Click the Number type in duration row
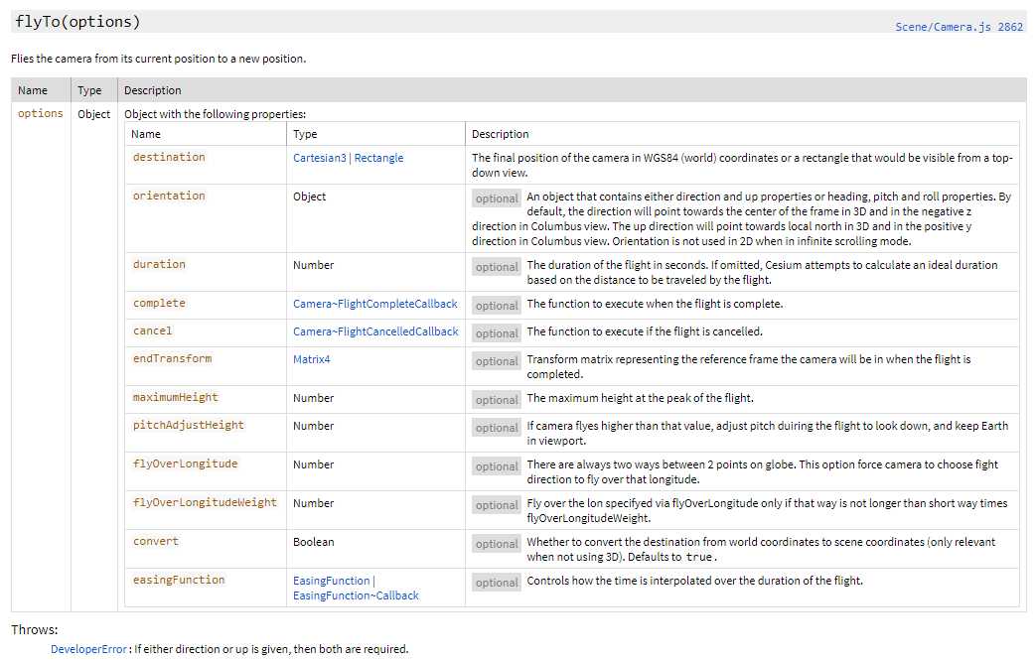Screen dimensions: 1036x660 314,265
